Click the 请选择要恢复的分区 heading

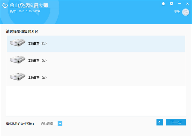pyautogui.click(x=22, y=32)
